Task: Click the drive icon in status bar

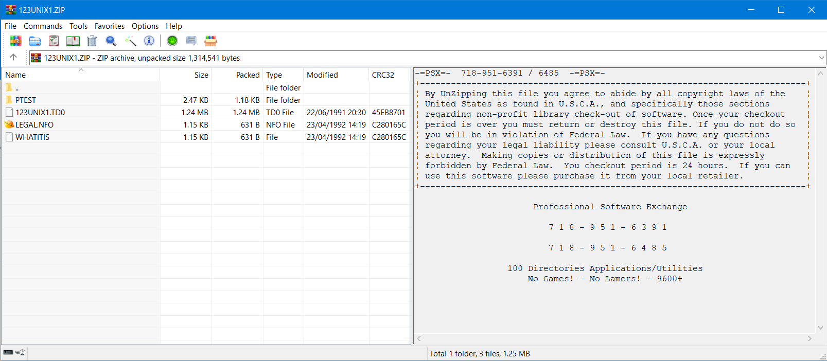Action: click(x=8, y=352)
